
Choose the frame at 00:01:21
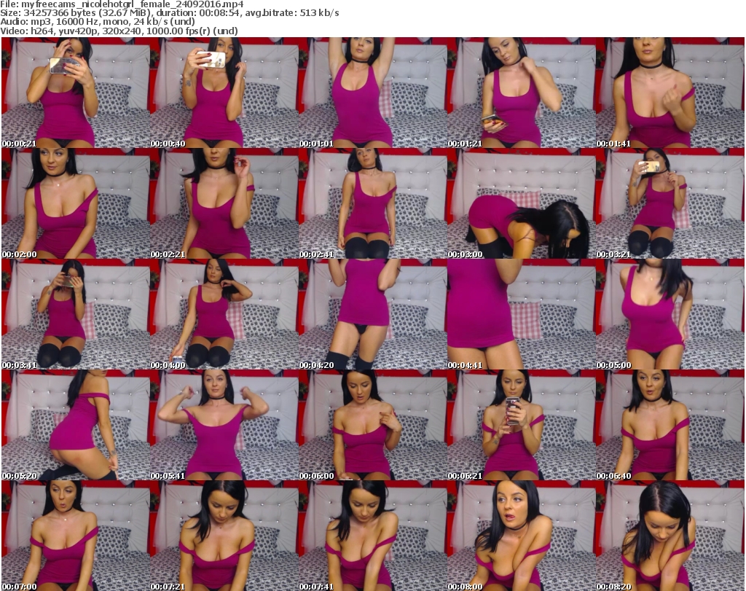click(521, 93)
